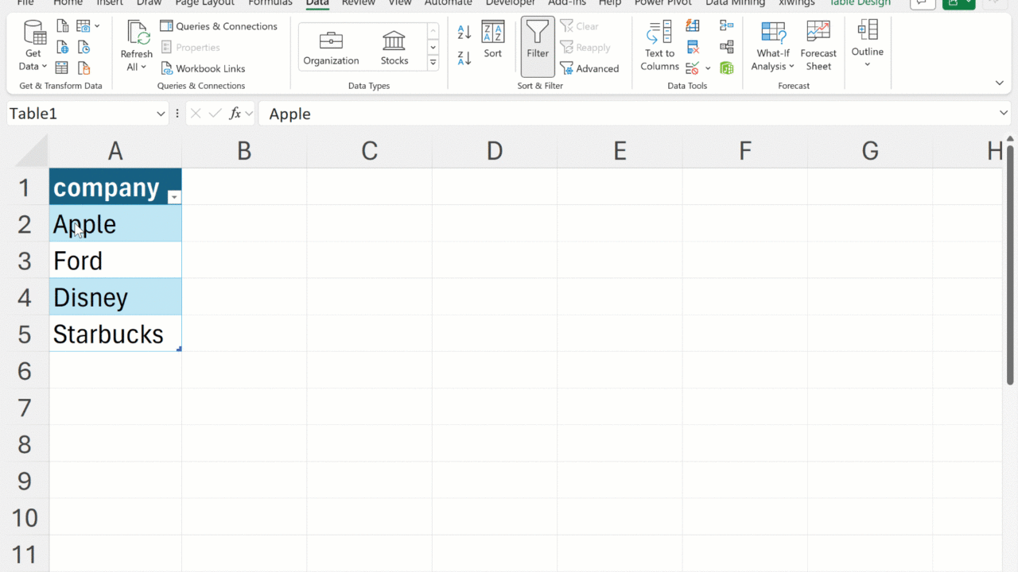
Task: Import data From Text/CSV icon
Action: point(62,27)
